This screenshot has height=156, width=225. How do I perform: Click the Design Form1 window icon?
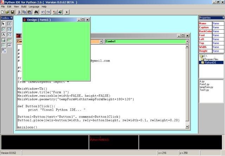(x=25, y=20)
